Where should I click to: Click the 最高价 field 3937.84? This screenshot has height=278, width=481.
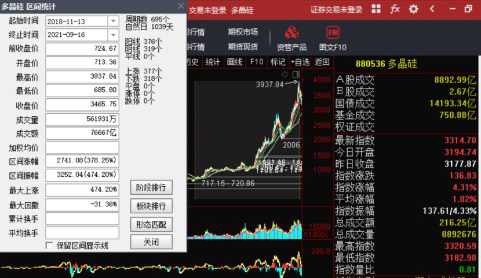click(82, 77)
